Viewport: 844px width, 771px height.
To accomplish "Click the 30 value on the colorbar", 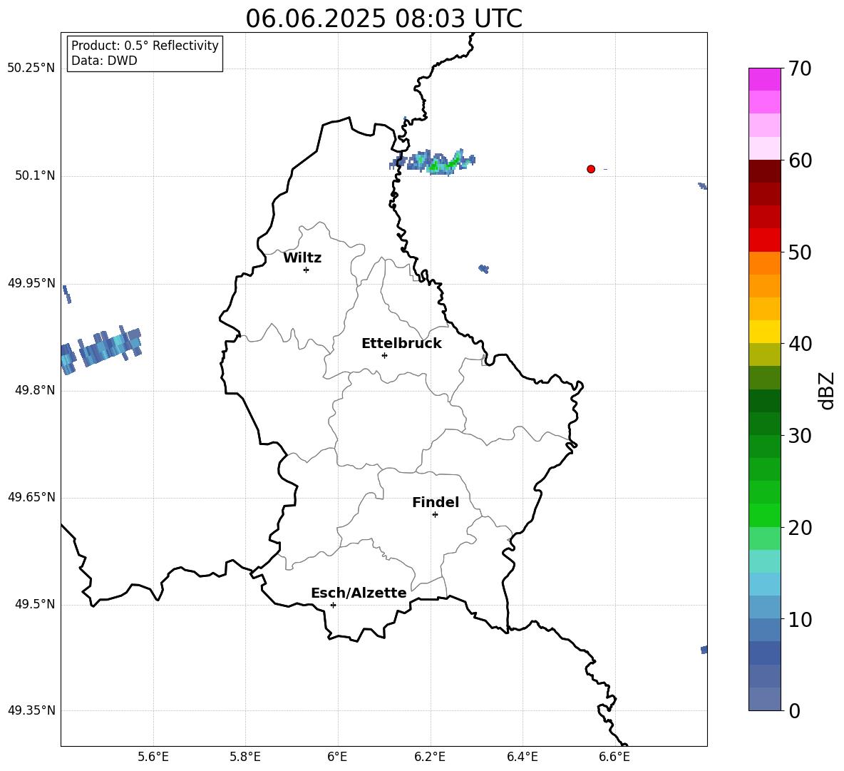I will pyautogui.click(x=800, y=436).
